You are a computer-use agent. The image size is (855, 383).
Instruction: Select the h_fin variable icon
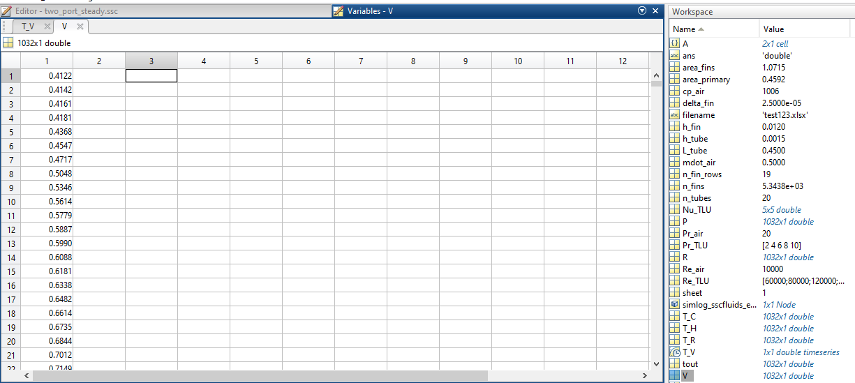point(674,126)
